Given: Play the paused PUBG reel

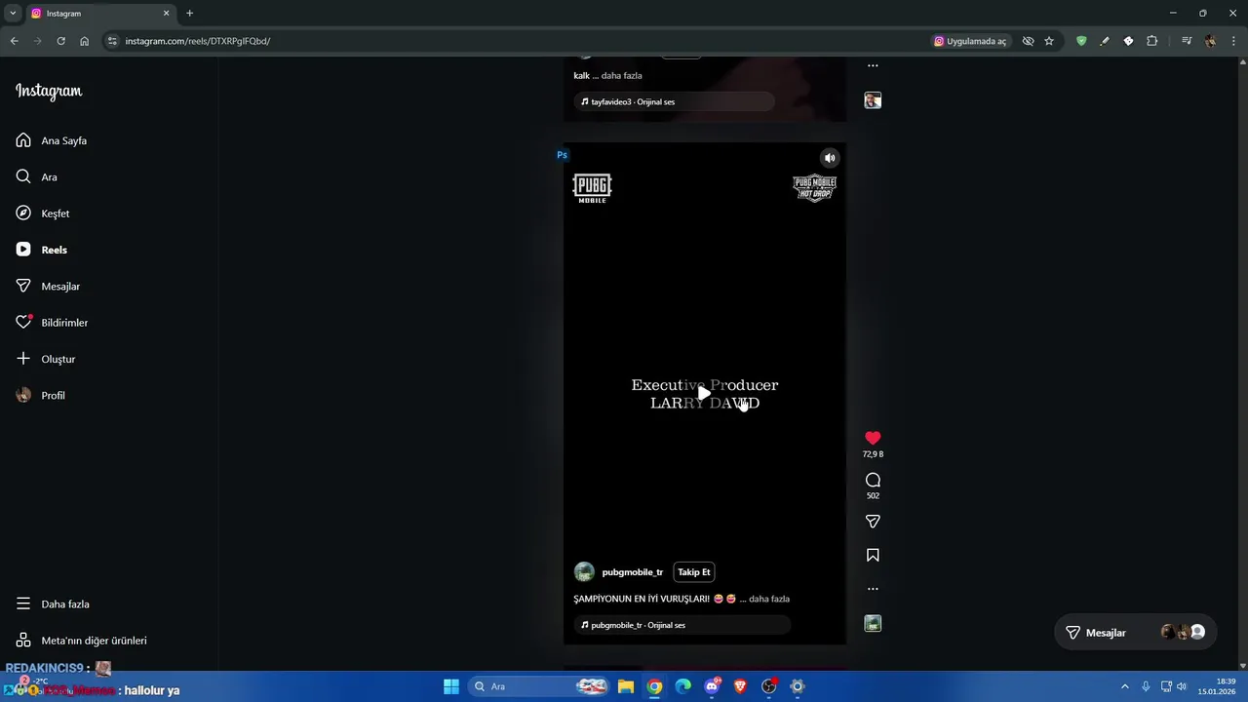Looking at the screenshot, I should 704,393.
